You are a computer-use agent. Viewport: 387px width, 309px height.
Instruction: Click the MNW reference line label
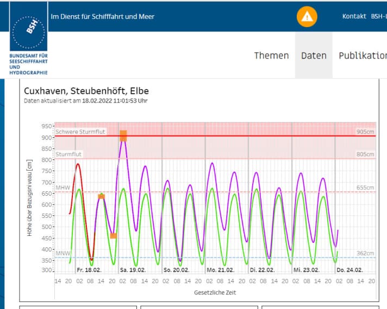coord(63,253)
